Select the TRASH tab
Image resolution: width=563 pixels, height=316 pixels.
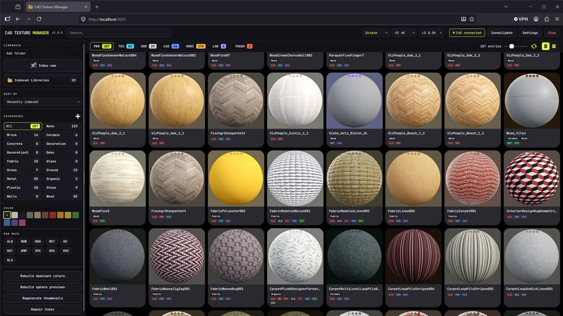244,46
